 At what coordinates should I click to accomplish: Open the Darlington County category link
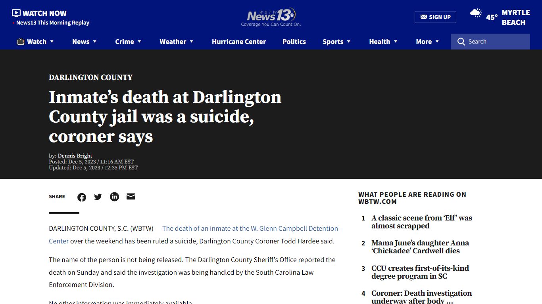point(90,77)
